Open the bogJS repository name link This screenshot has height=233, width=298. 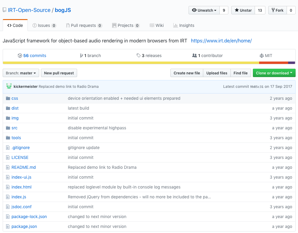tap(63, 10)
